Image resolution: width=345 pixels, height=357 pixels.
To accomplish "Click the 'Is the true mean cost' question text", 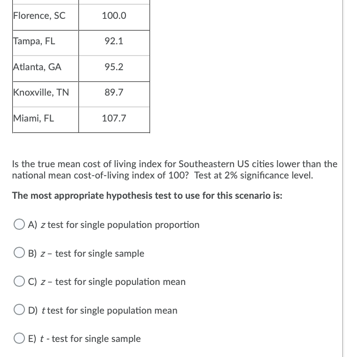I will tap(174, 170).
